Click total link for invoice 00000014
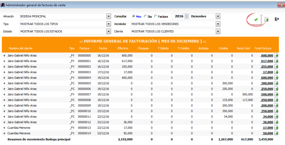The width and height of the screenshot is (285, 145). click(268, 133)
